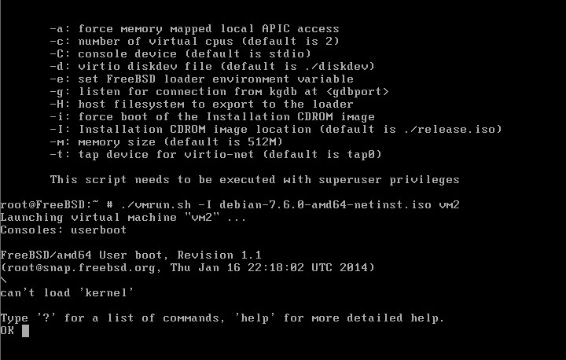Click the '-m:' memory size 512M line
Screen dimensions: 566x360
pyautogui.click(x=167, y=142)
